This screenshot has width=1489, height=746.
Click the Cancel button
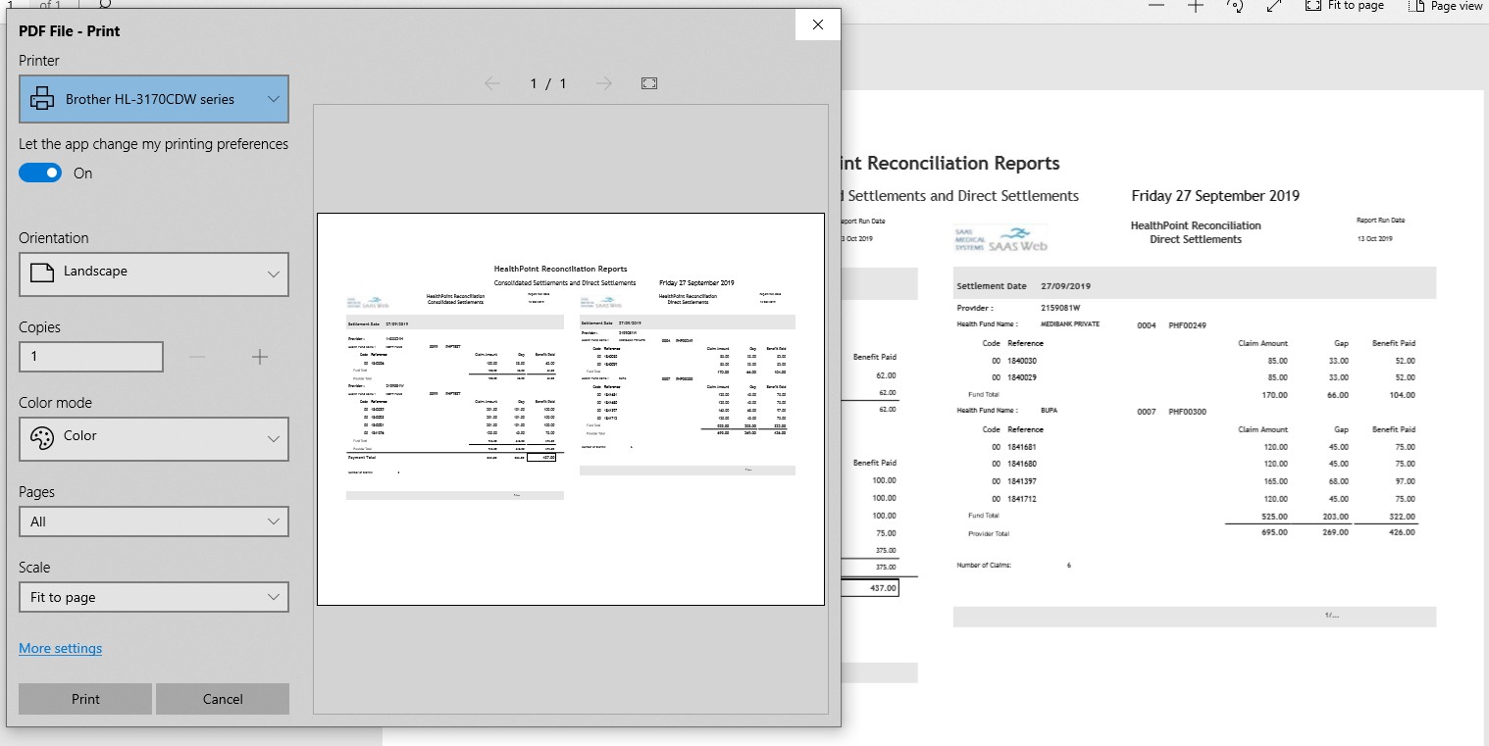(223, 699)
